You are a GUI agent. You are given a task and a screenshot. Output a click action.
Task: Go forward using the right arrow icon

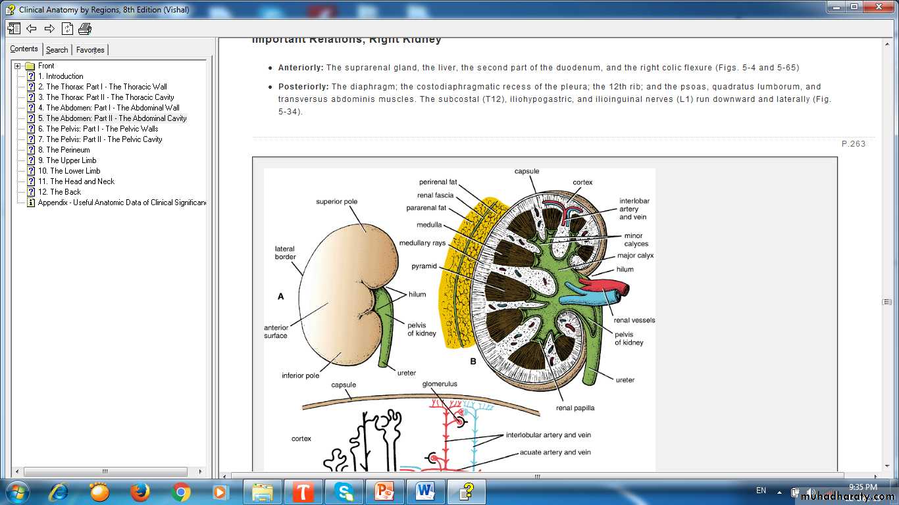tap(49, 28)
